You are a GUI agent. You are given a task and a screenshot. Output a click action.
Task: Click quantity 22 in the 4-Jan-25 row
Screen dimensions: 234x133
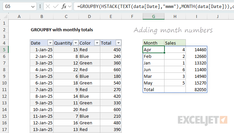(66, 69)
